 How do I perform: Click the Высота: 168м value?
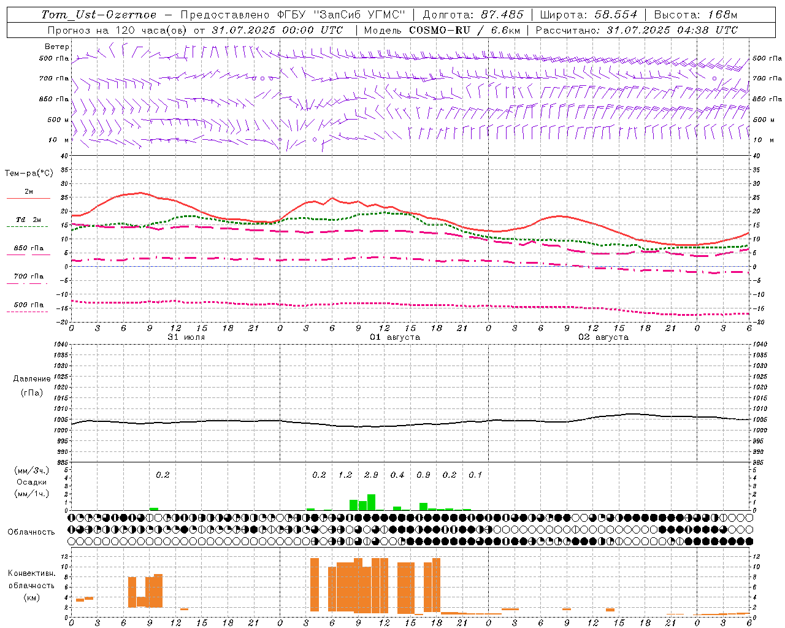695,15
